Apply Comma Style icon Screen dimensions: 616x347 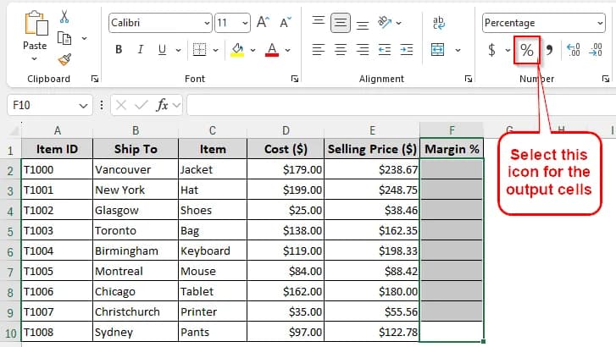[549, 50]
